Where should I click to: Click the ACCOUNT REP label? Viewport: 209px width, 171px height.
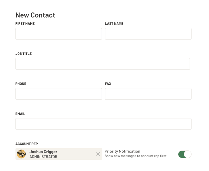click(x=26, y=144)
